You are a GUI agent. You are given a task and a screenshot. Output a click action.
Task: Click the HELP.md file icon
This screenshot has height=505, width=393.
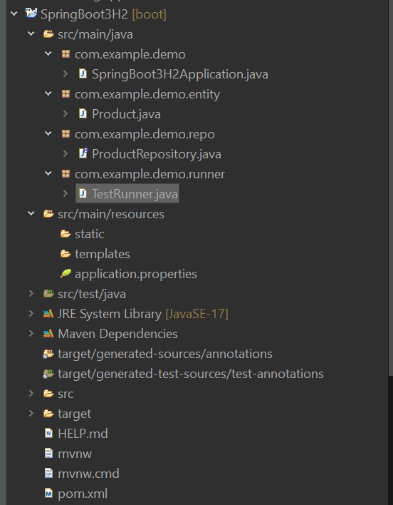pos(48,433)
